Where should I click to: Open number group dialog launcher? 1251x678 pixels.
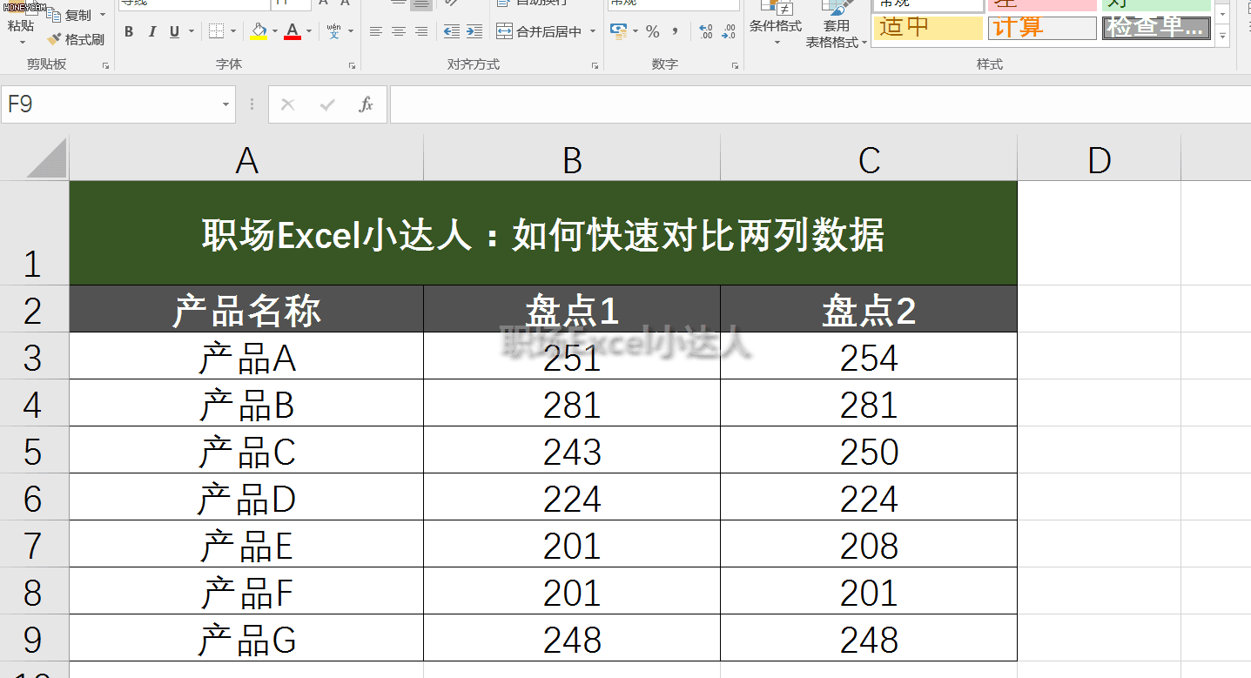tap(734, 65)
